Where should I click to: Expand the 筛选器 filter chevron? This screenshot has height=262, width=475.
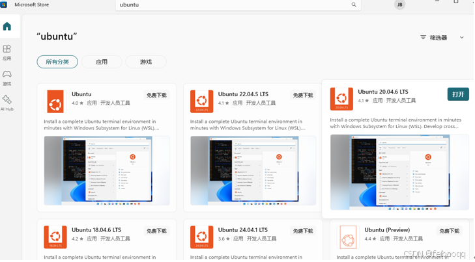[x=462, y=38]
